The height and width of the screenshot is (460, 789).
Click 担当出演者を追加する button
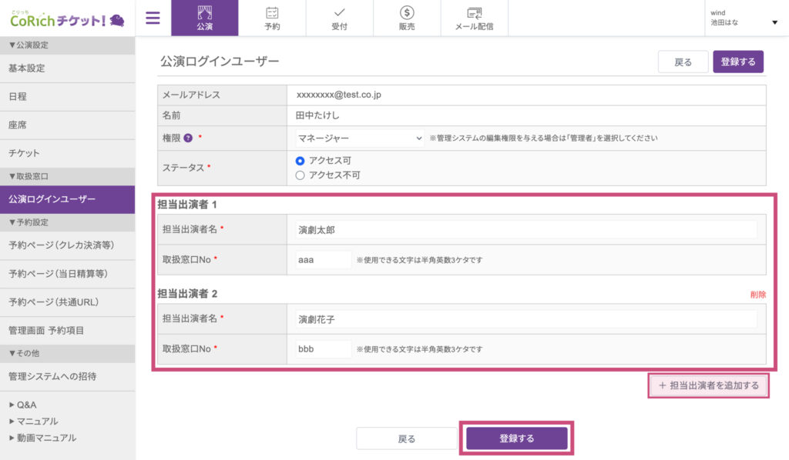tap(708, 385)
